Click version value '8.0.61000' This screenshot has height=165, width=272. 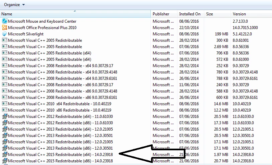(x=241, y=59)
